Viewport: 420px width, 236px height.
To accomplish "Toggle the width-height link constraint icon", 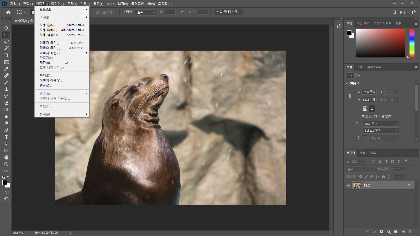I will 350,96.
